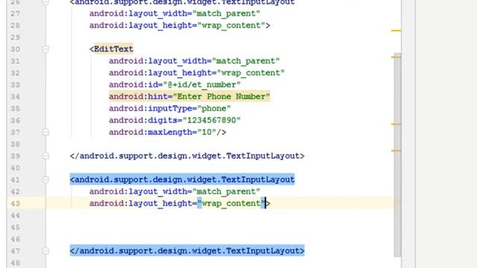Toggle the fold marker on line 39
Image resolution: width=477 pixels, height=268 pixels.
pos(45,156)
